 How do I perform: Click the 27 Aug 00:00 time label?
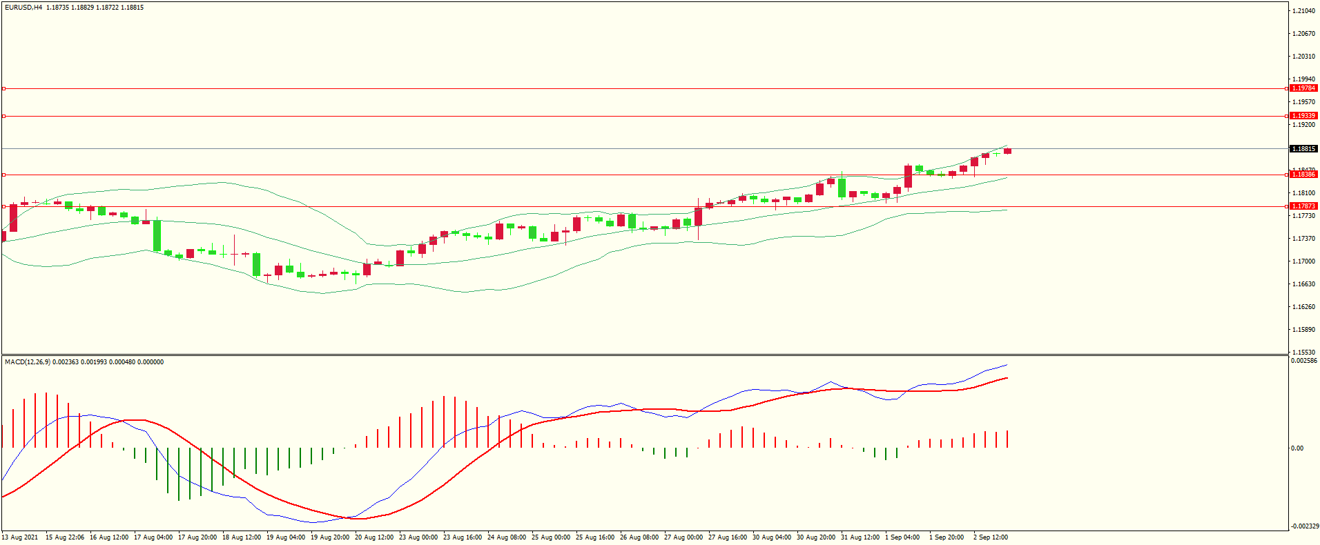(683, 537)
